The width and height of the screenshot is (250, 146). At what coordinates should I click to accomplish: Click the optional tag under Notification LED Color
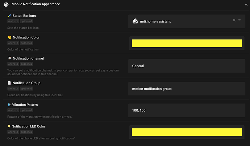click(x=26, y=132)
